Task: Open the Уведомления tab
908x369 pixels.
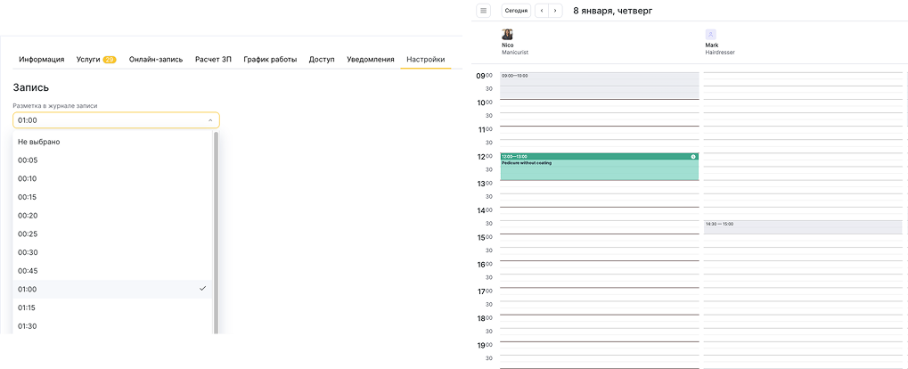Action: (371, 60)
